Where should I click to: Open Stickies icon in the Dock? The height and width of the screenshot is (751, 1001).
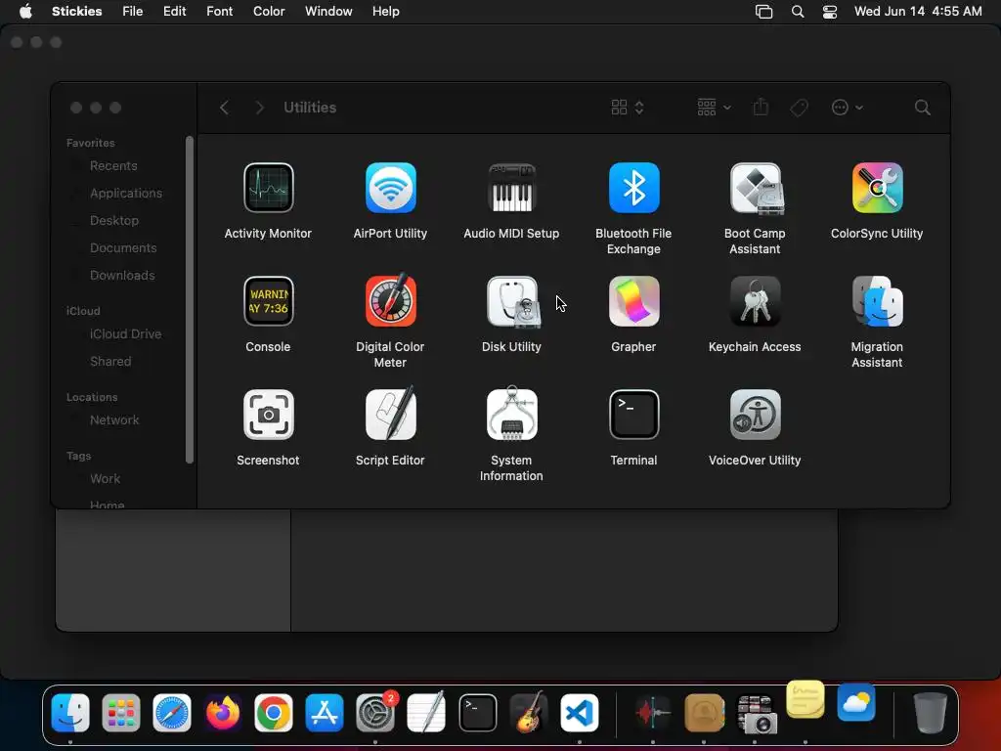tap(805, 700)
